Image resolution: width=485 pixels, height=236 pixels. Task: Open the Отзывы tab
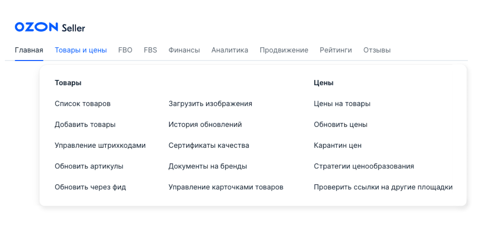click(377, 50)
